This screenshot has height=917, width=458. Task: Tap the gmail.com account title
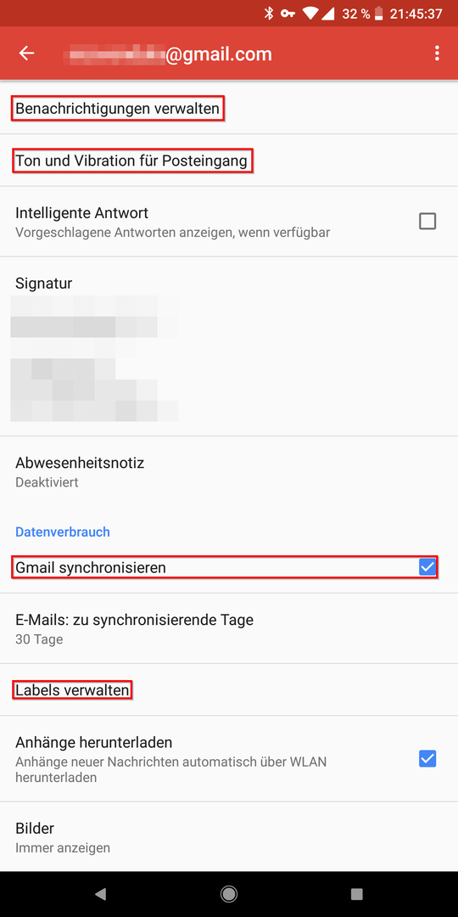click(170, 54)
